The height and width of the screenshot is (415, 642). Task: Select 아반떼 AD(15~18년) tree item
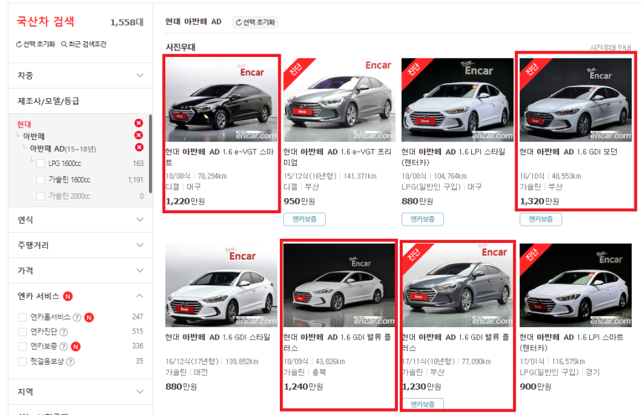62,149
